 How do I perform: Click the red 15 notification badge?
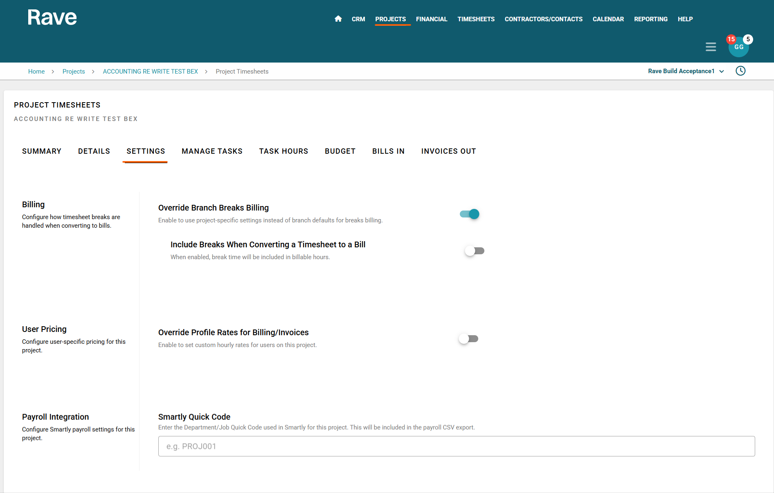coord(731,39)
